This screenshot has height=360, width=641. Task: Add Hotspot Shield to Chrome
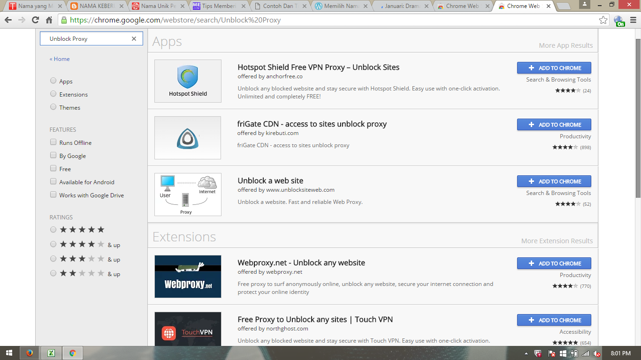554,68
